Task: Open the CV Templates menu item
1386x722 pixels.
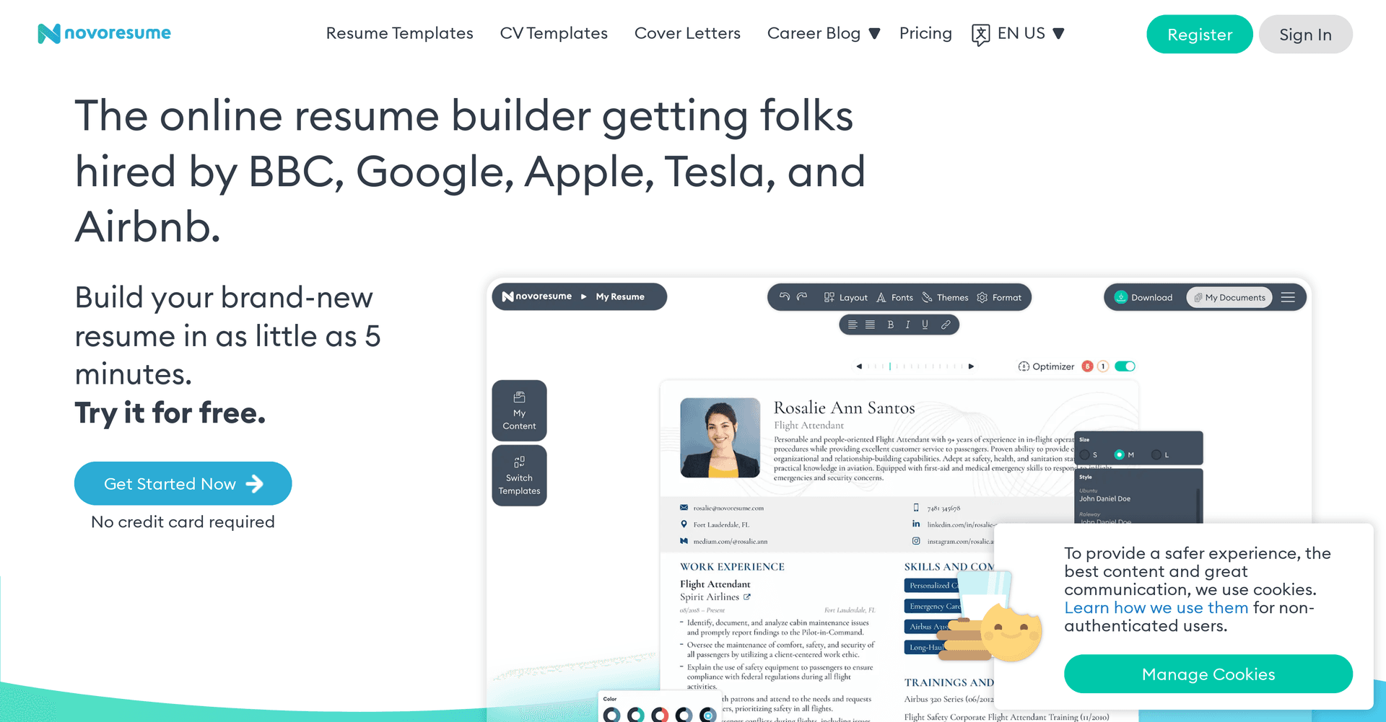Action: point(554,33)
